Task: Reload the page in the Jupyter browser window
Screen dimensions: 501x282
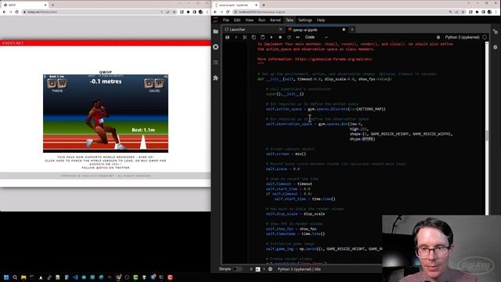Action: tap(228, 12)
